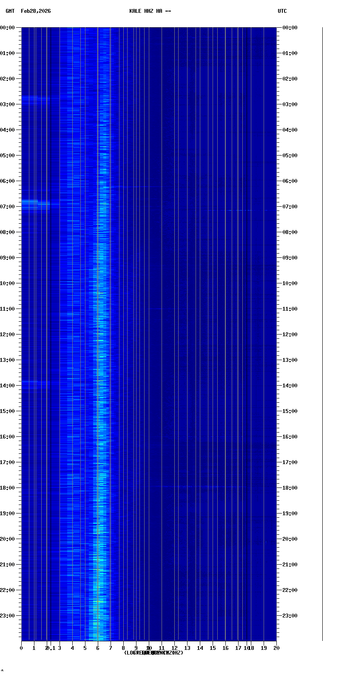Click the 00:00 mark on the UTC axis
Image resolution: width=341 pixels, height=675 pixels.
290,28
